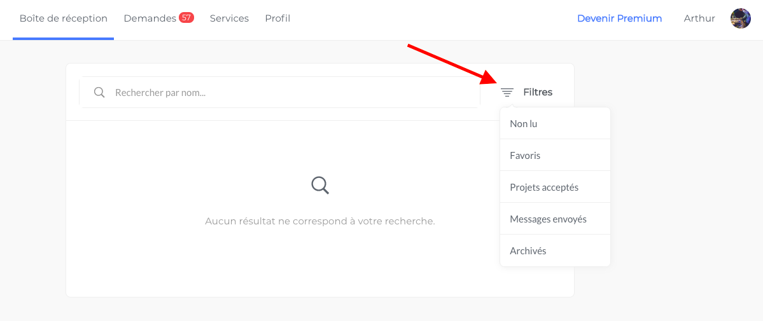The image size is (763, 321).
Task: Filter by Projets acceptés
Action: pyautogui.click(x=555, y=188)
